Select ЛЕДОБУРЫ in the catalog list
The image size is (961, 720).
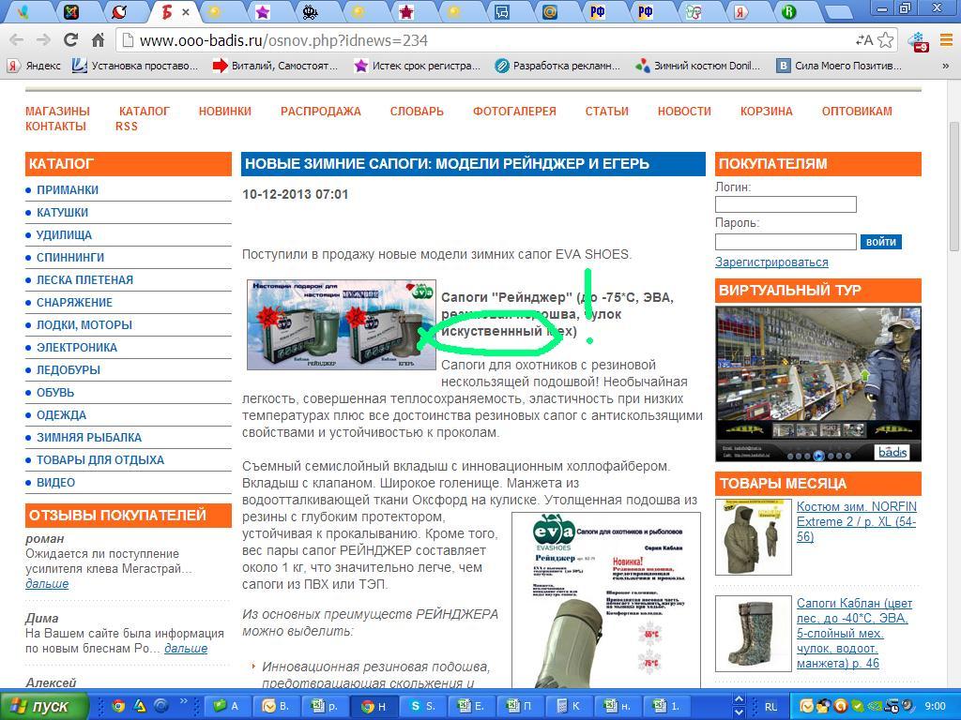pyautogui.click(x=69, y=369)
